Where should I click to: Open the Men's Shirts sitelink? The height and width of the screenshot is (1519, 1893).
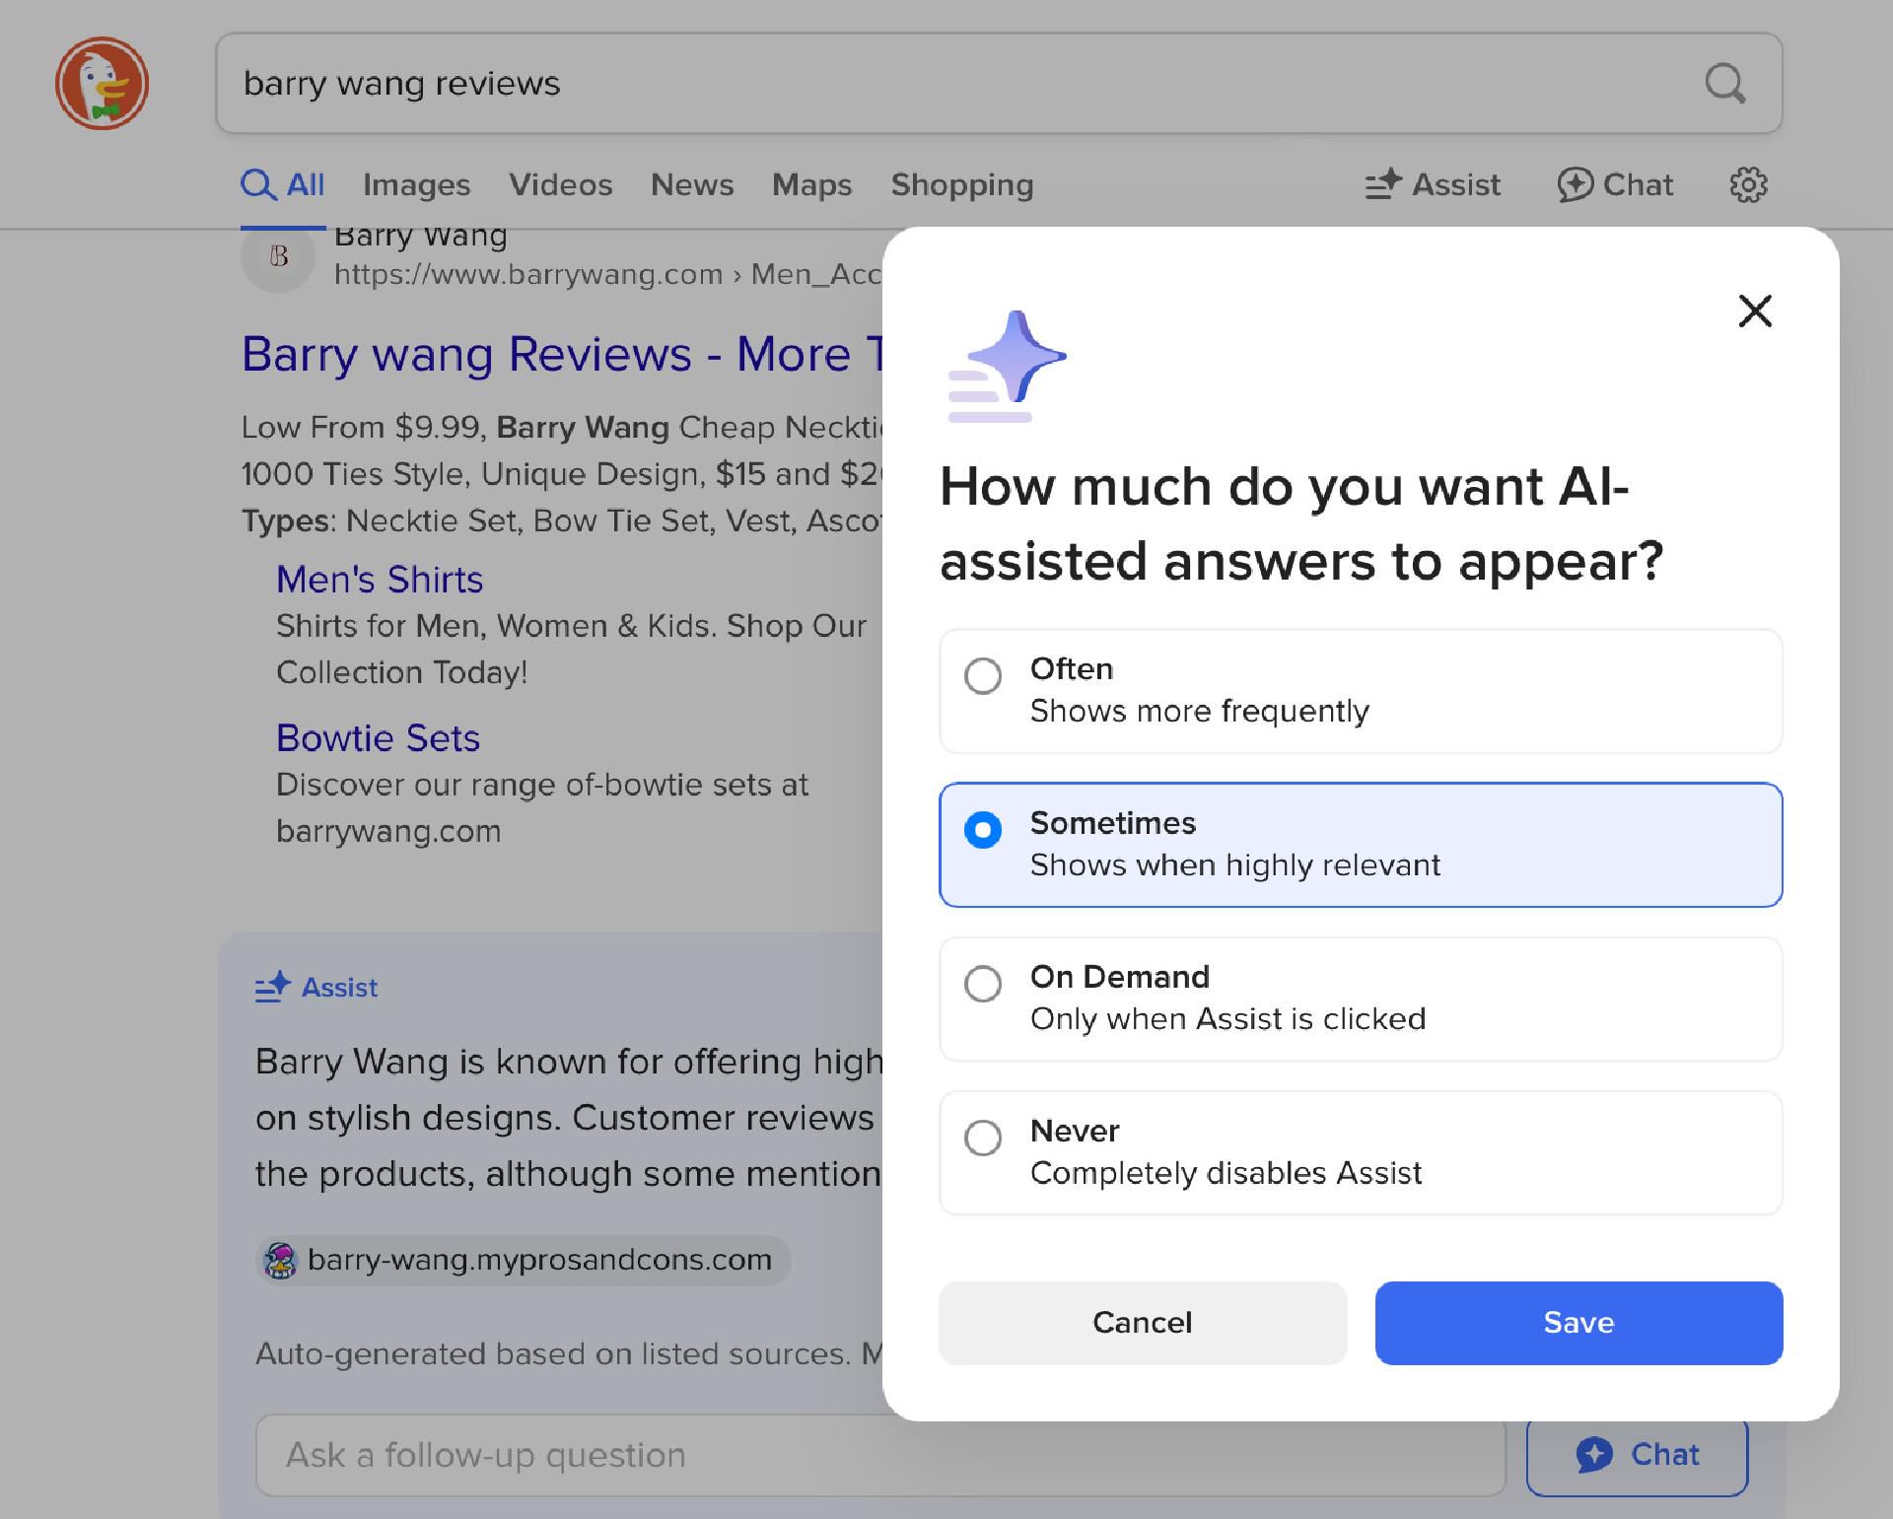click(380, 580)
